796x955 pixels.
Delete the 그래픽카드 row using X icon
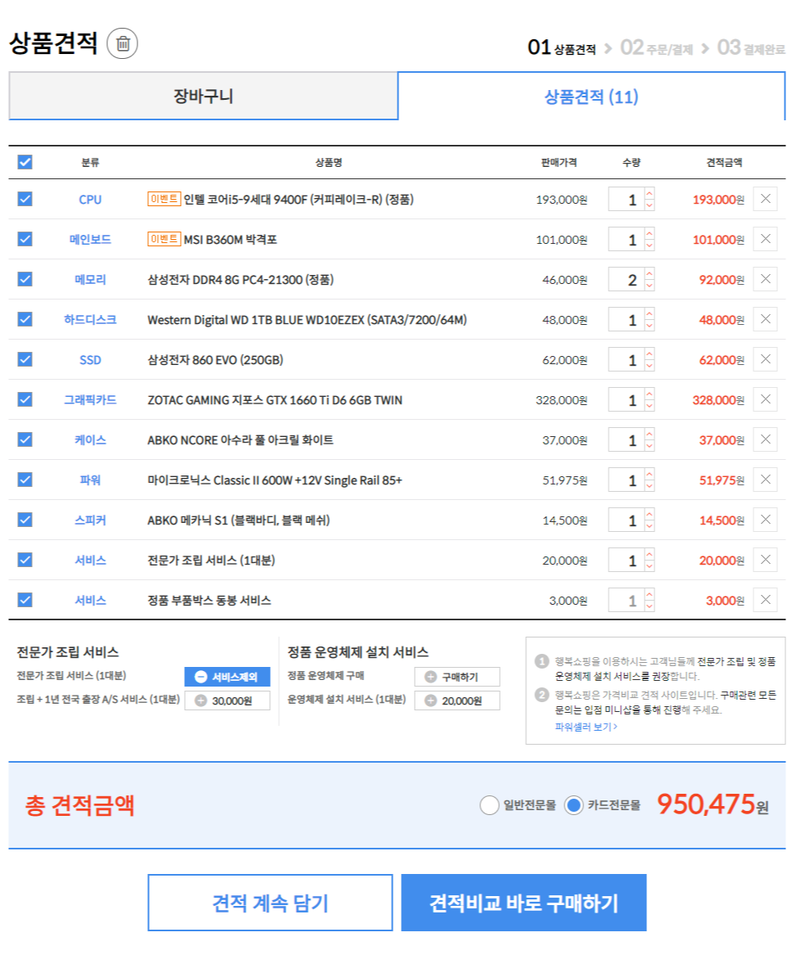tap(765, 399)
